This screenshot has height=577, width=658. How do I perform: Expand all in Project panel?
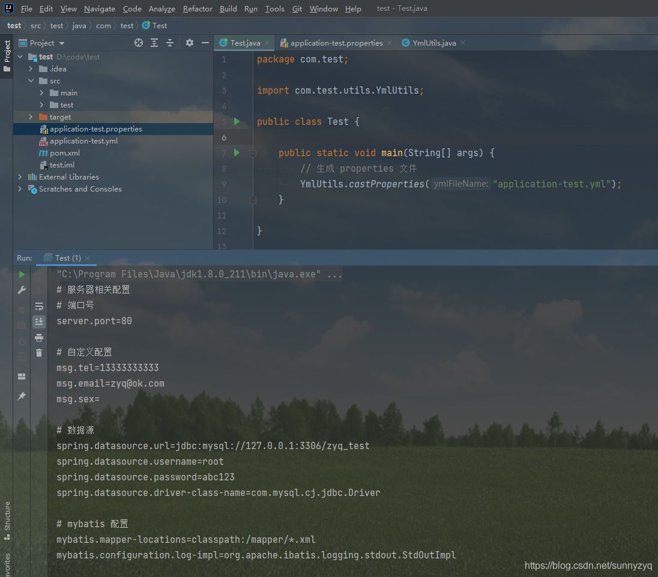(x=154, y=43)
